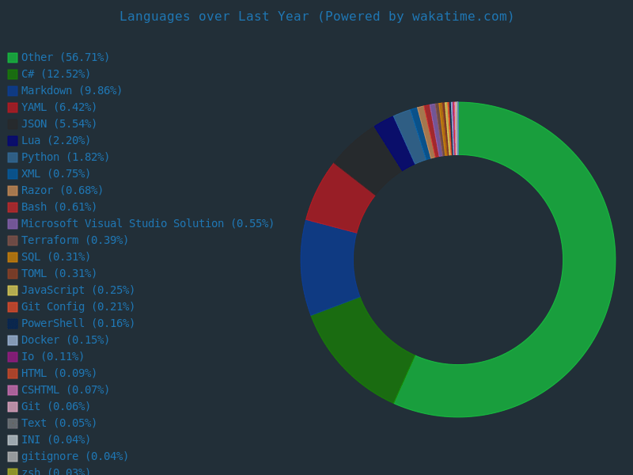The image size is (633, 475).
Task: Click the SQL orange legend swatch
Action: [x=13, y=257]
